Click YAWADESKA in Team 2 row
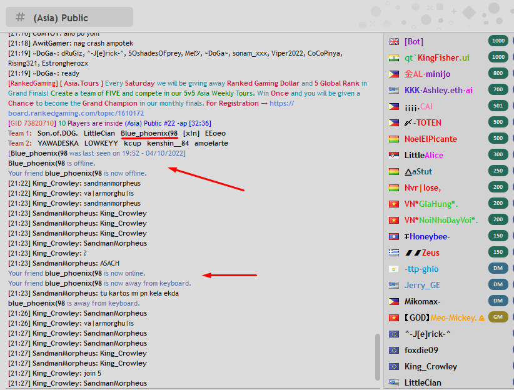 tap(58, 143)
